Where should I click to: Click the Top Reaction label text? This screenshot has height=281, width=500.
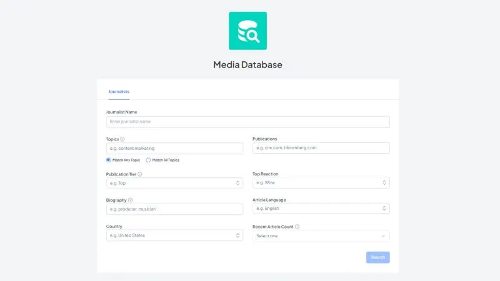coord(265,174)
